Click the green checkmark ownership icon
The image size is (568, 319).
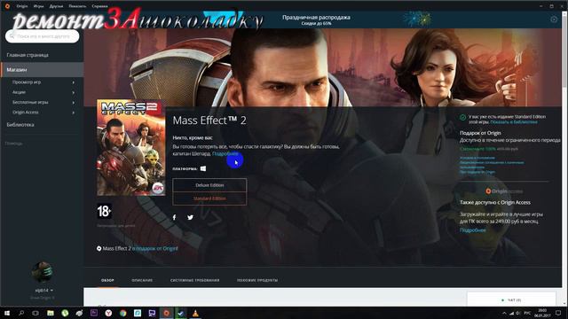coord(462,118)
